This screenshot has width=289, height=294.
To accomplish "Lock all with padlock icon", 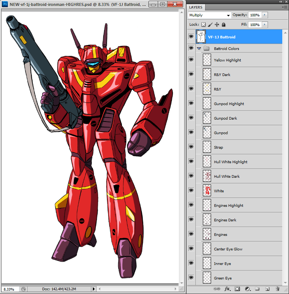I will tap(223, 25).
